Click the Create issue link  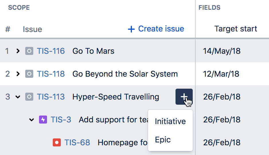(156, 29)
